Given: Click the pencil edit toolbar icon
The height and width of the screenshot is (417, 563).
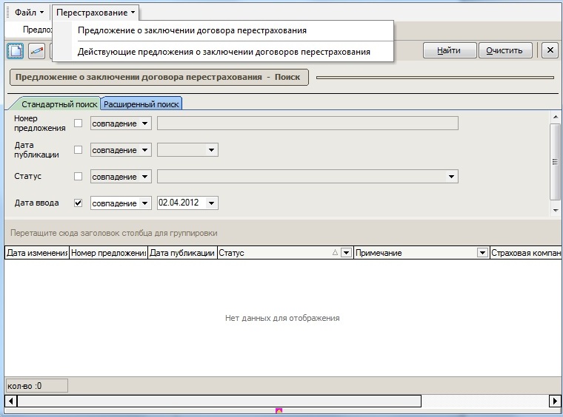Looking at the screenshot, I should (x=36, y=50).
